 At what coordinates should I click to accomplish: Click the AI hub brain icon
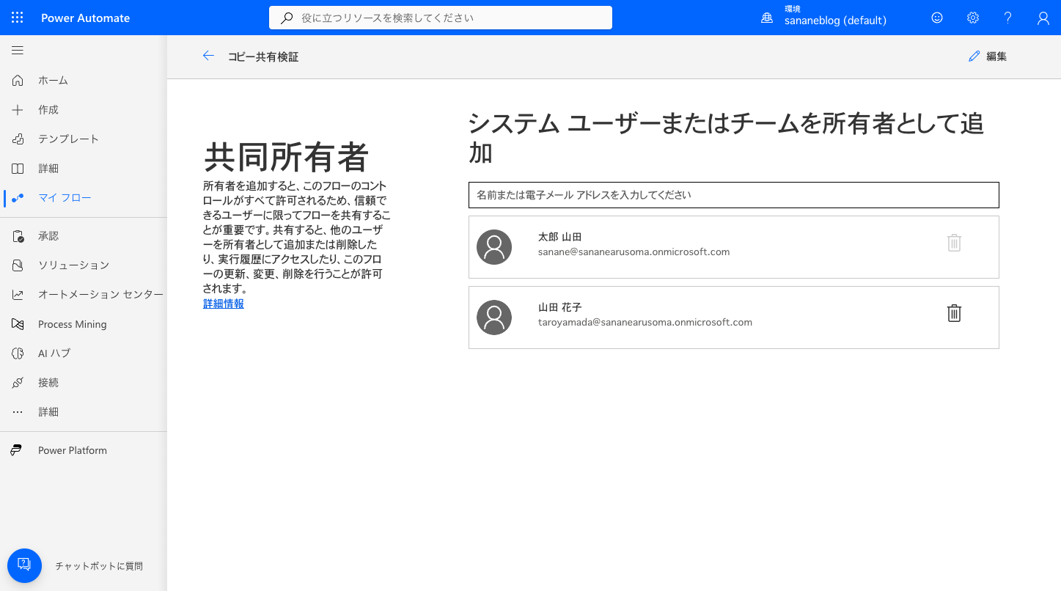point(18,353)
